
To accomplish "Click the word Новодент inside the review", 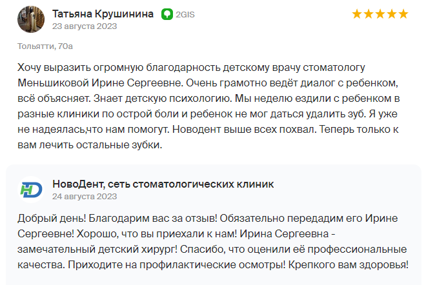I will click(x=197, y=130).
